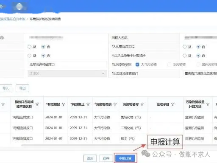Click the 导出 button
Image resolution: width=217 pixels, height=163 pixels.
[22, 88]
